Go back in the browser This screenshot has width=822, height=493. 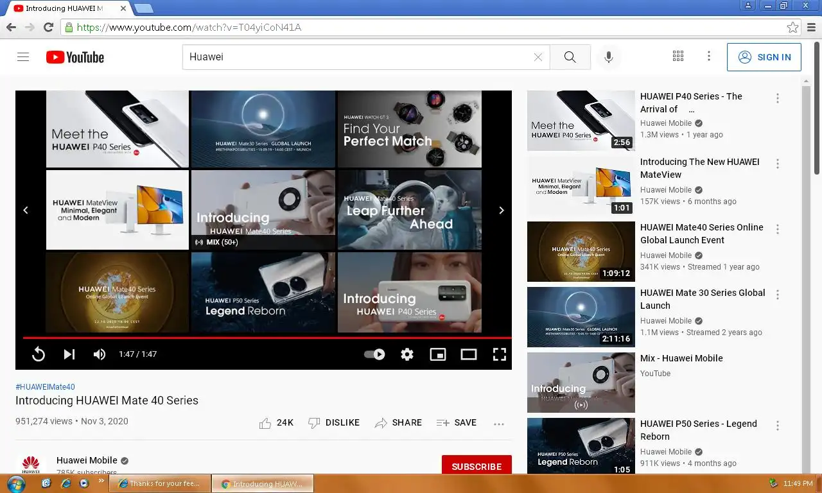[x=11, y=27]
